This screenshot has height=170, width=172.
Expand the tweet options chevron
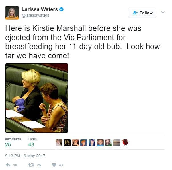coord(163,12)
